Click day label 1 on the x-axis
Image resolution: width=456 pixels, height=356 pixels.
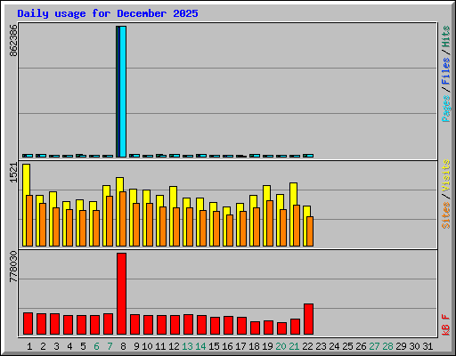[x=29, y=346]
